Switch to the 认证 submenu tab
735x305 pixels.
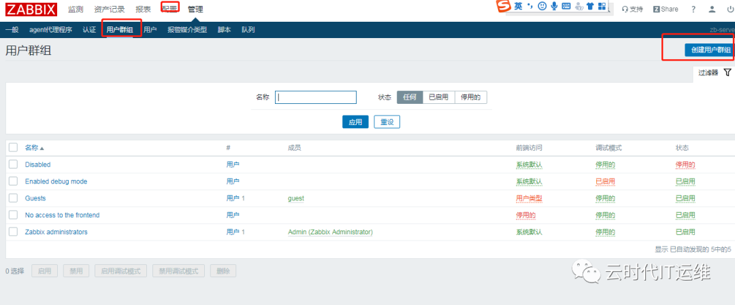(89, 30)
